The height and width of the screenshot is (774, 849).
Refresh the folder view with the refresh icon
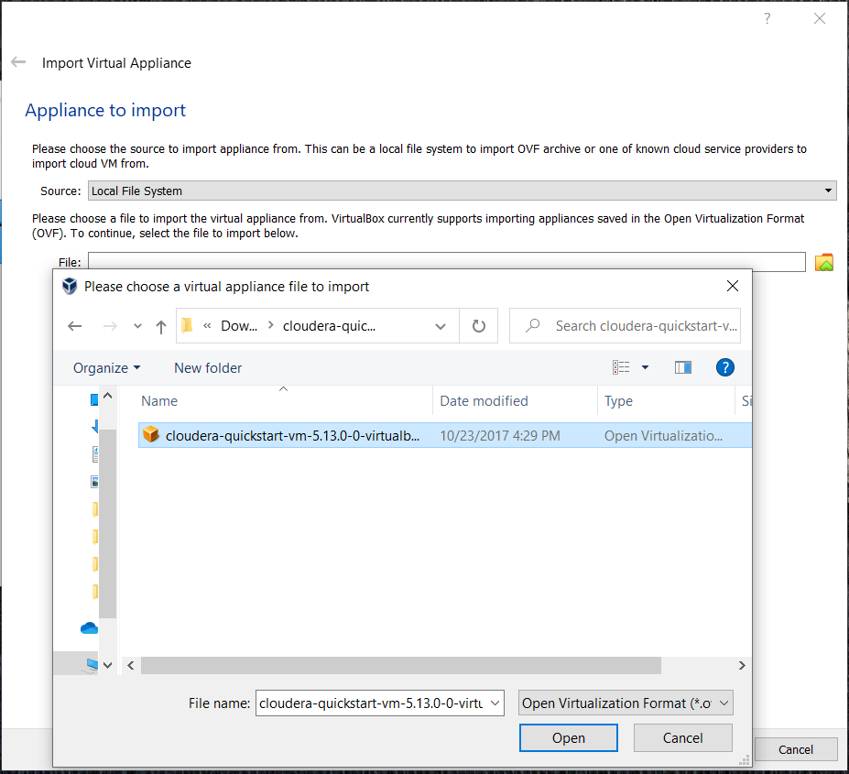tap(478, 325)
